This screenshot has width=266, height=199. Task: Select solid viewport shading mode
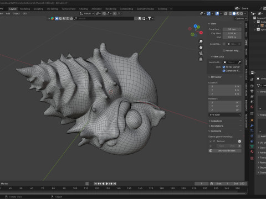[x=234, y=13]
